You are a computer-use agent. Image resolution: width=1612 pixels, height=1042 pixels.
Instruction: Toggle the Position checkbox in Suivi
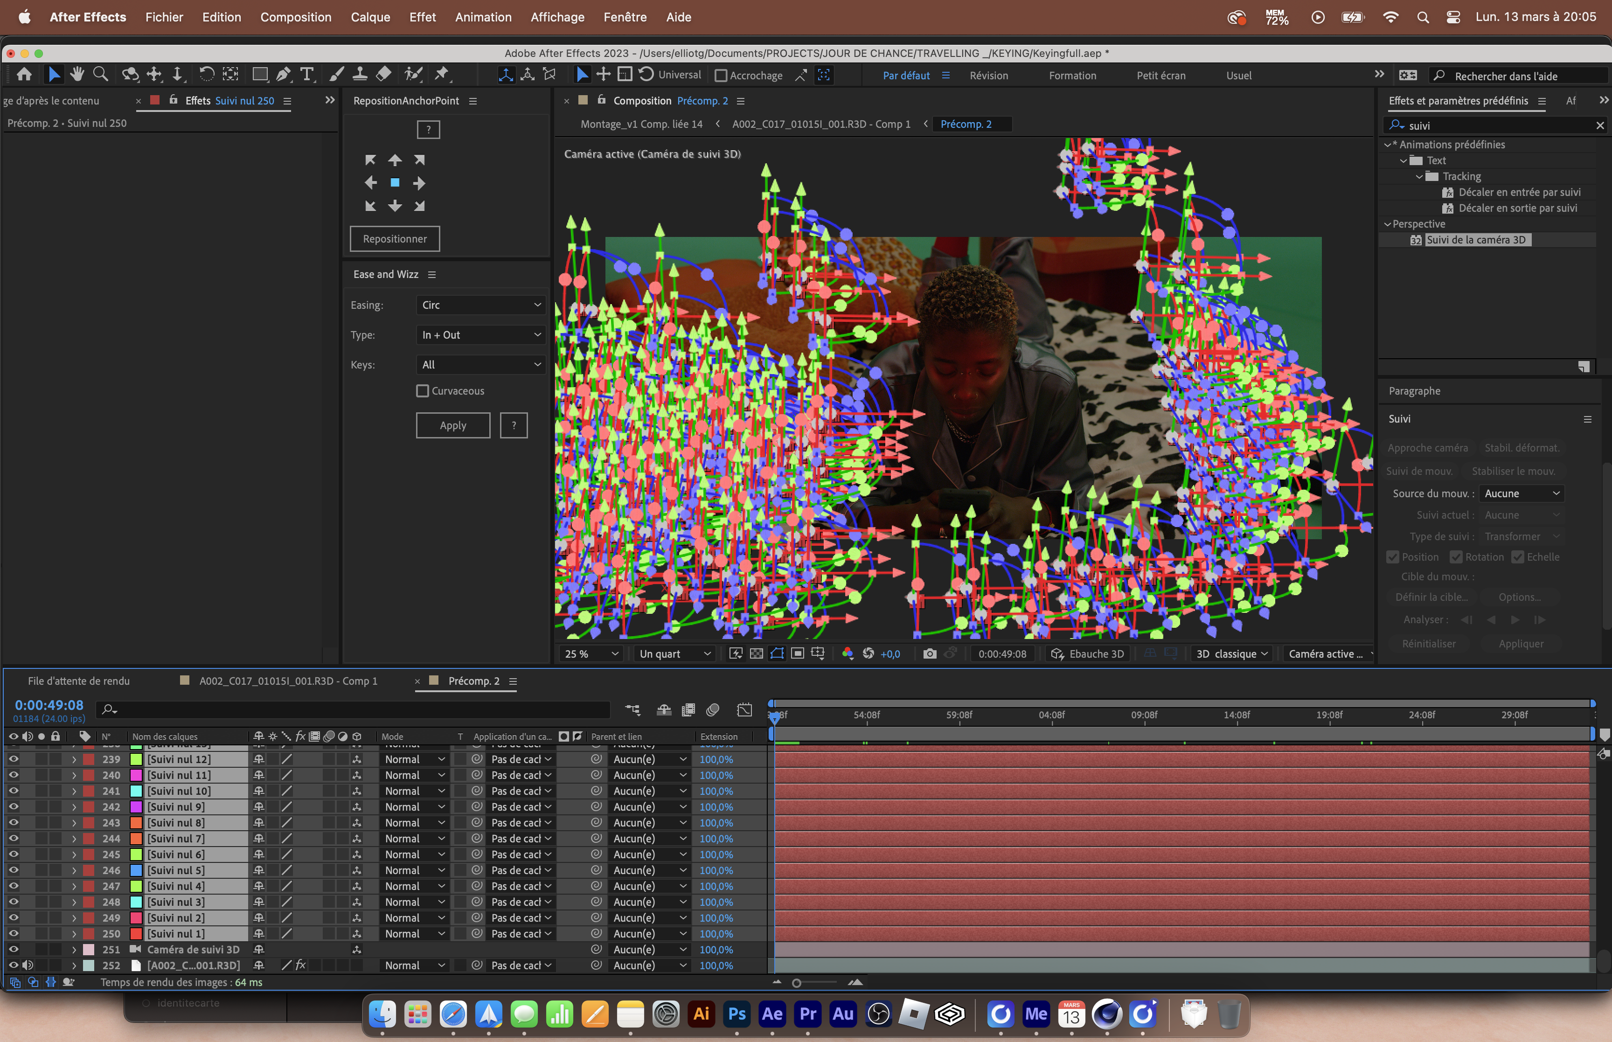coord(1392,557)
